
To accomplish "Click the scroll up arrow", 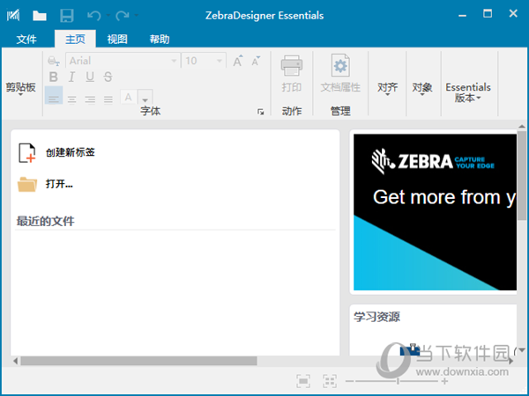I will click(x=522, y=126).
